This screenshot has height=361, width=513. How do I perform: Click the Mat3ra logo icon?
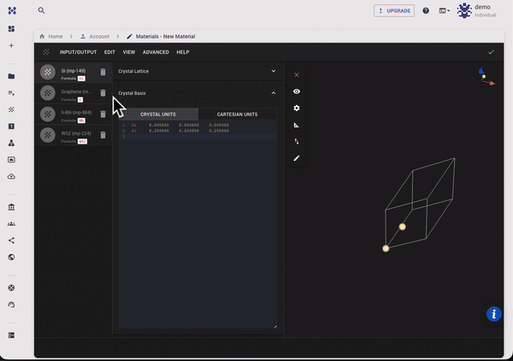tap(12, 10)
